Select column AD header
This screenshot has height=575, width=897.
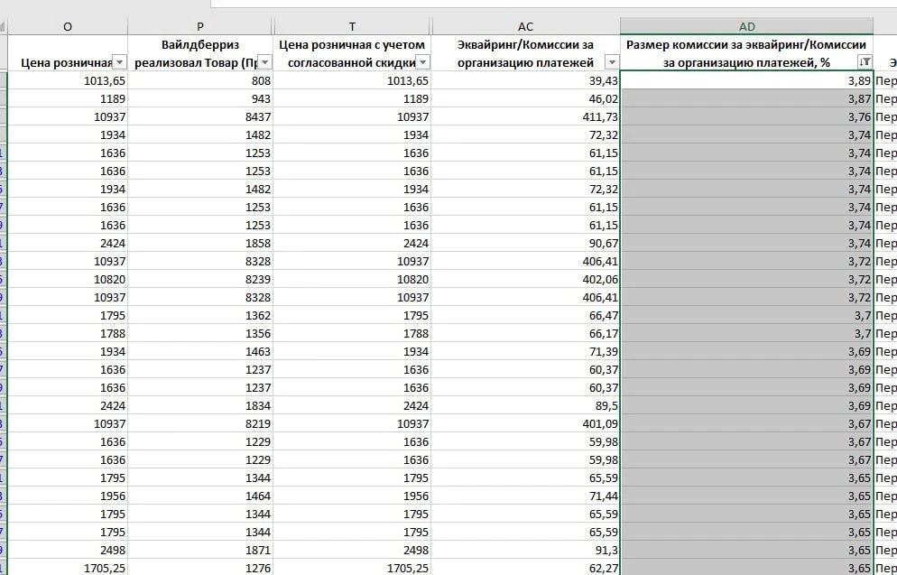point(746,26)
